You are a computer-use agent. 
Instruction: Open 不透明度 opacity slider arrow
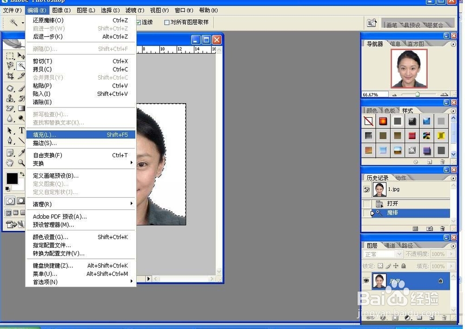pyautogui.click(x=452, y=254)
